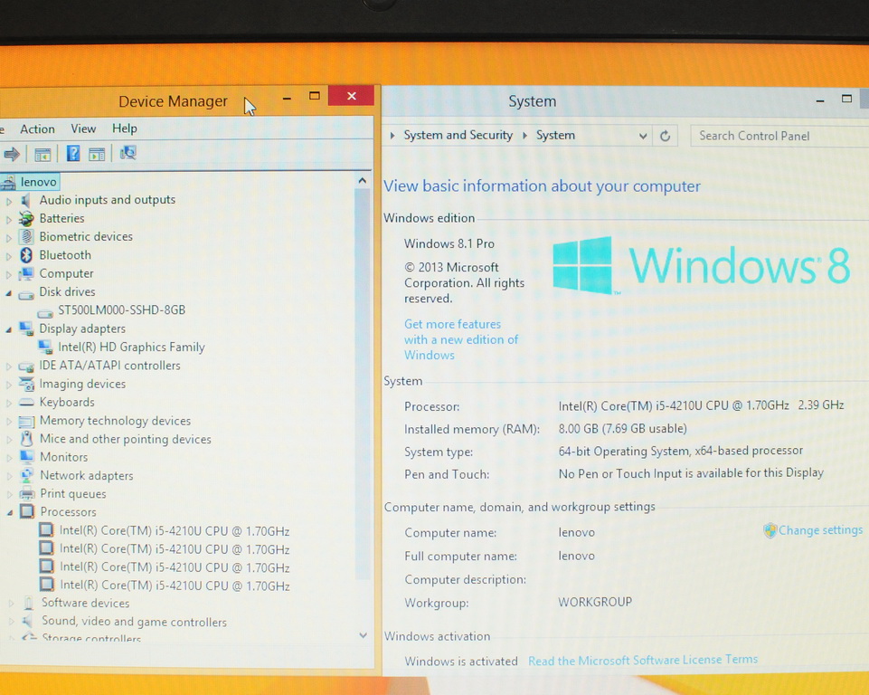869x695 pixels.
Task: Click the shield icon beside Change settings
Action: coord(770,531)
